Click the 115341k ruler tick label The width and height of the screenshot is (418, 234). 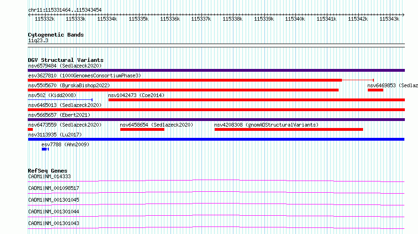tap(326, 19)
